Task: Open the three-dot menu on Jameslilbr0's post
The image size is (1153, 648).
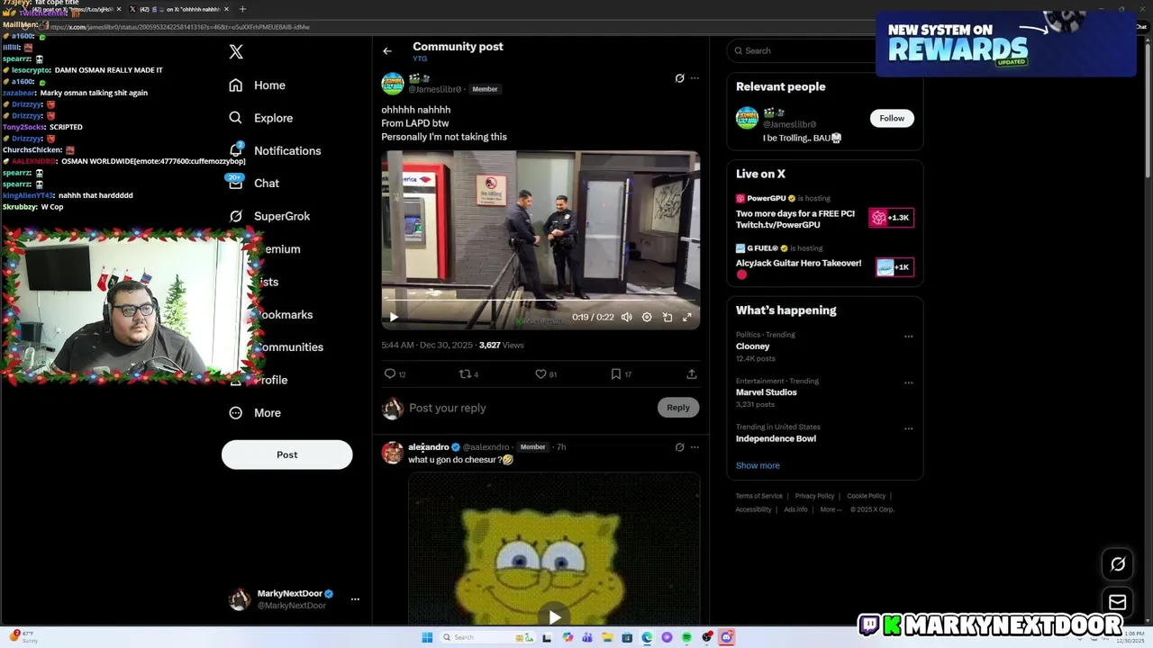Action: point(695,78)
